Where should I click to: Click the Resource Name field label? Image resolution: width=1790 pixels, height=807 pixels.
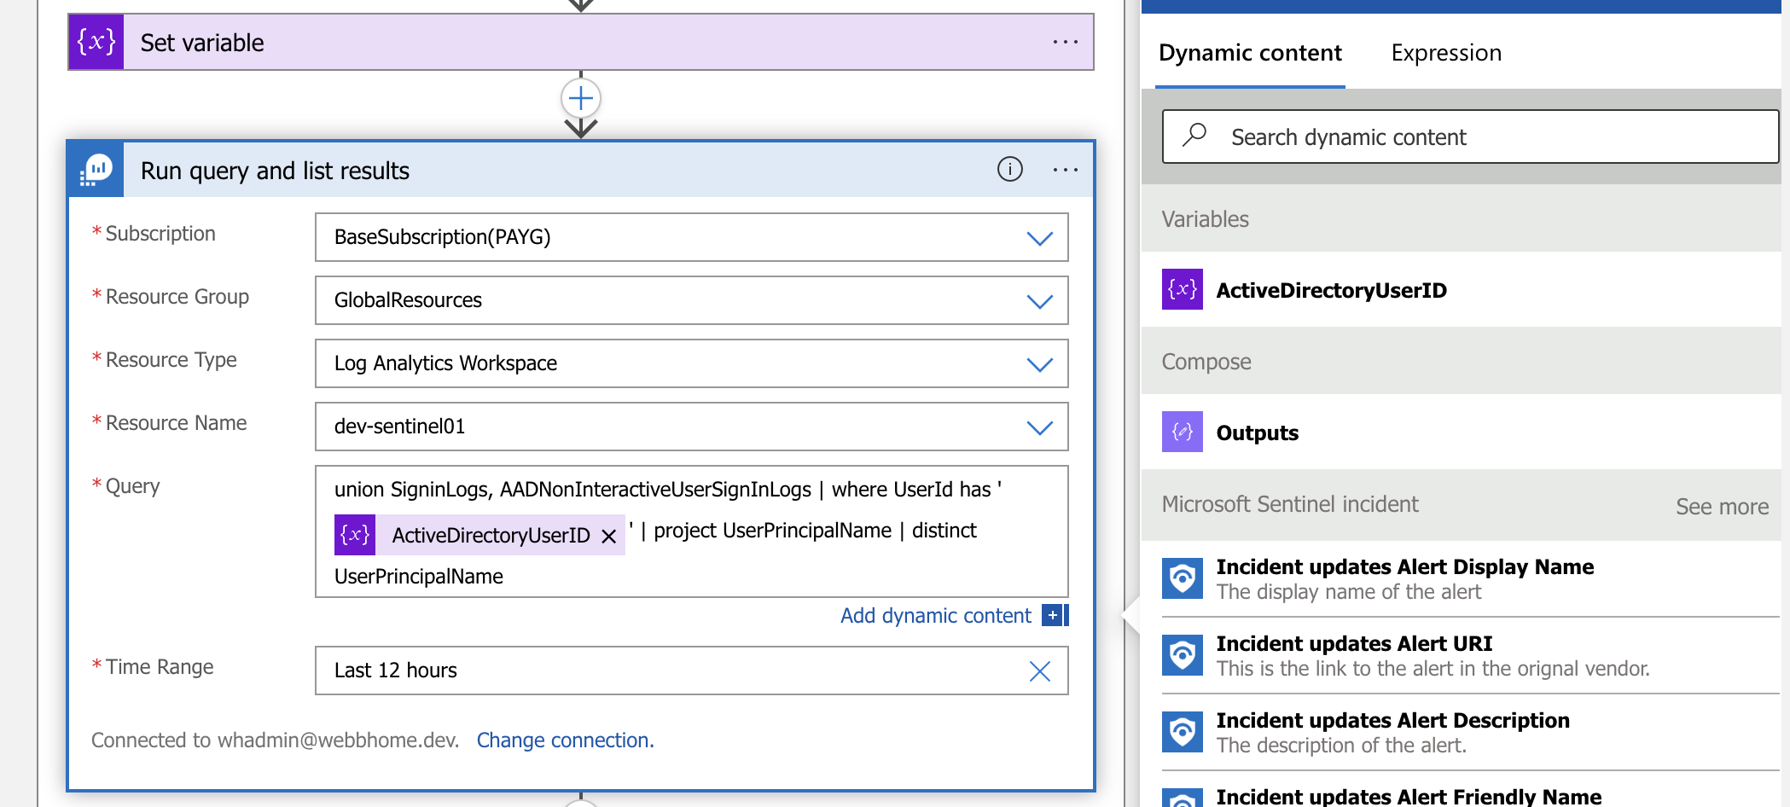click(x=176, y=423)
